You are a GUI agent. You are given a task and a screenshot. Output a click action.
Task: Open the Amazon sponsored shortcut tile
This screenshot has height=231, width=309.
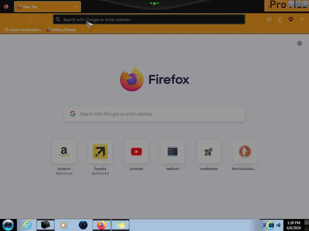[64, 152]
